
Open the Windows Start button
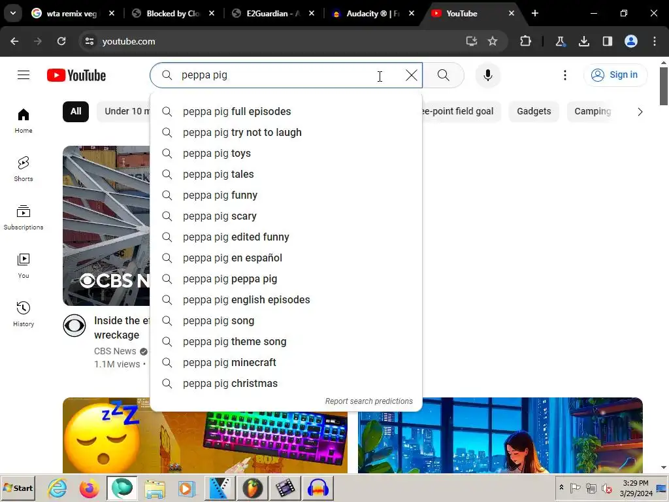click(18, 488)
